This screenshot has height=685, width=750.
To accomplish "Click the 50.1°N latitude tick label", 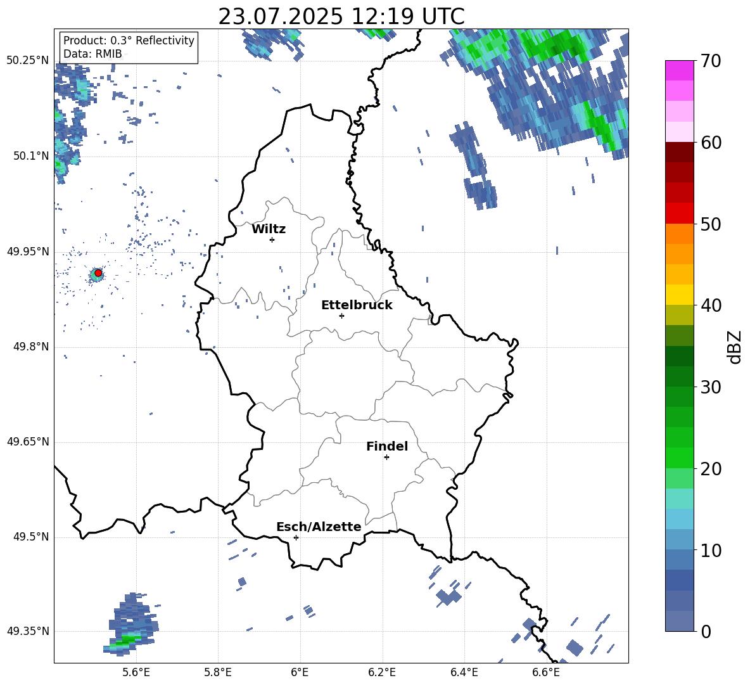I will coord(31,156).
